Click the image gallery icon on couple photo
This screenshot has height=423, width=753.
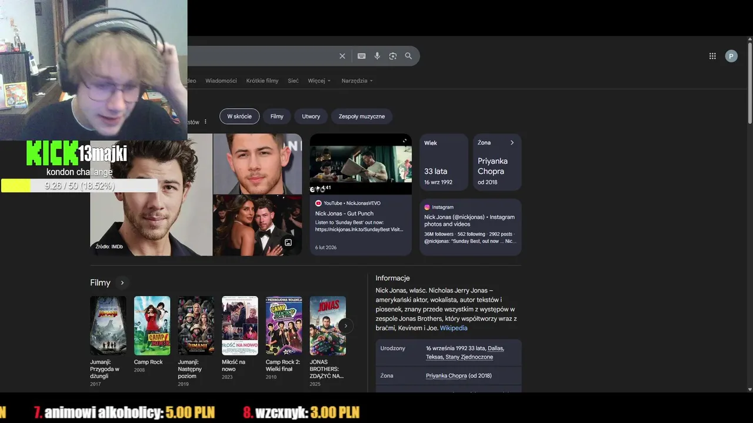(x=288, y=242)
